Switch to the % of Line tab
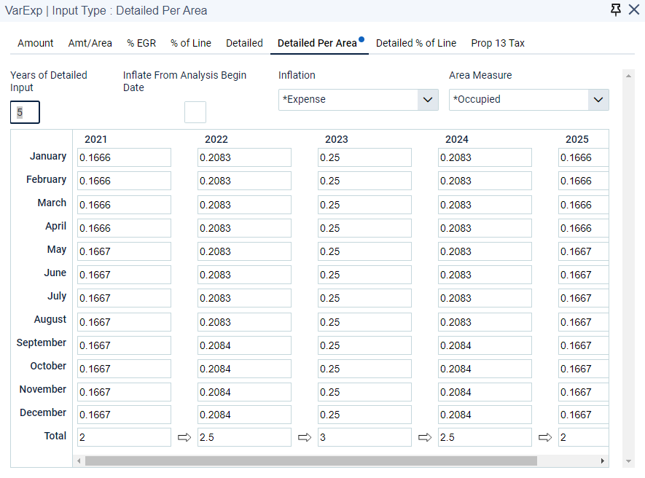645x478 pixels. 191,43
